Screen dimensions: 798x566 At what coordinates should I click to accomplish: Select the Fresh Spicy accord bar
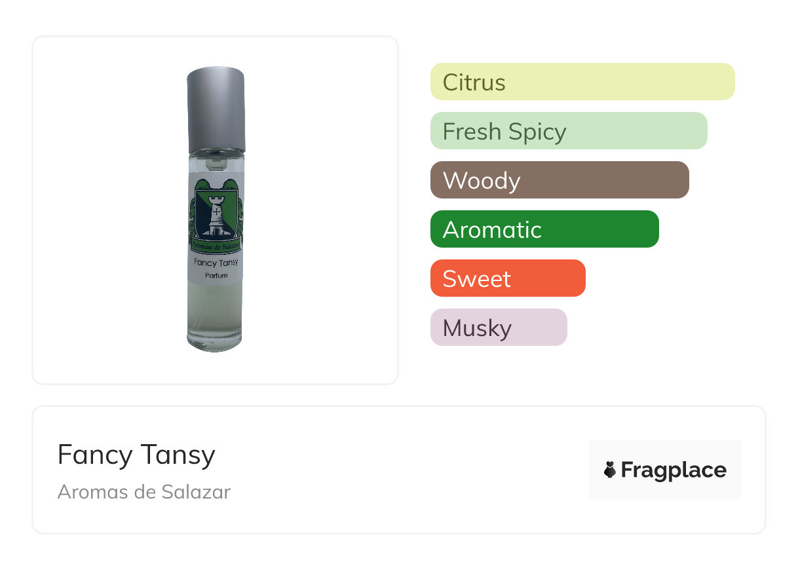[x=568, y=131]
